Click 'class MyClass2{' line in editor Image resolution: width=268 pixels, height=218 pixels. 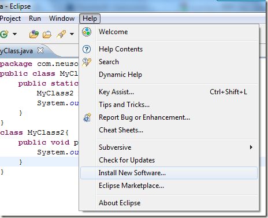pos(34,132)
